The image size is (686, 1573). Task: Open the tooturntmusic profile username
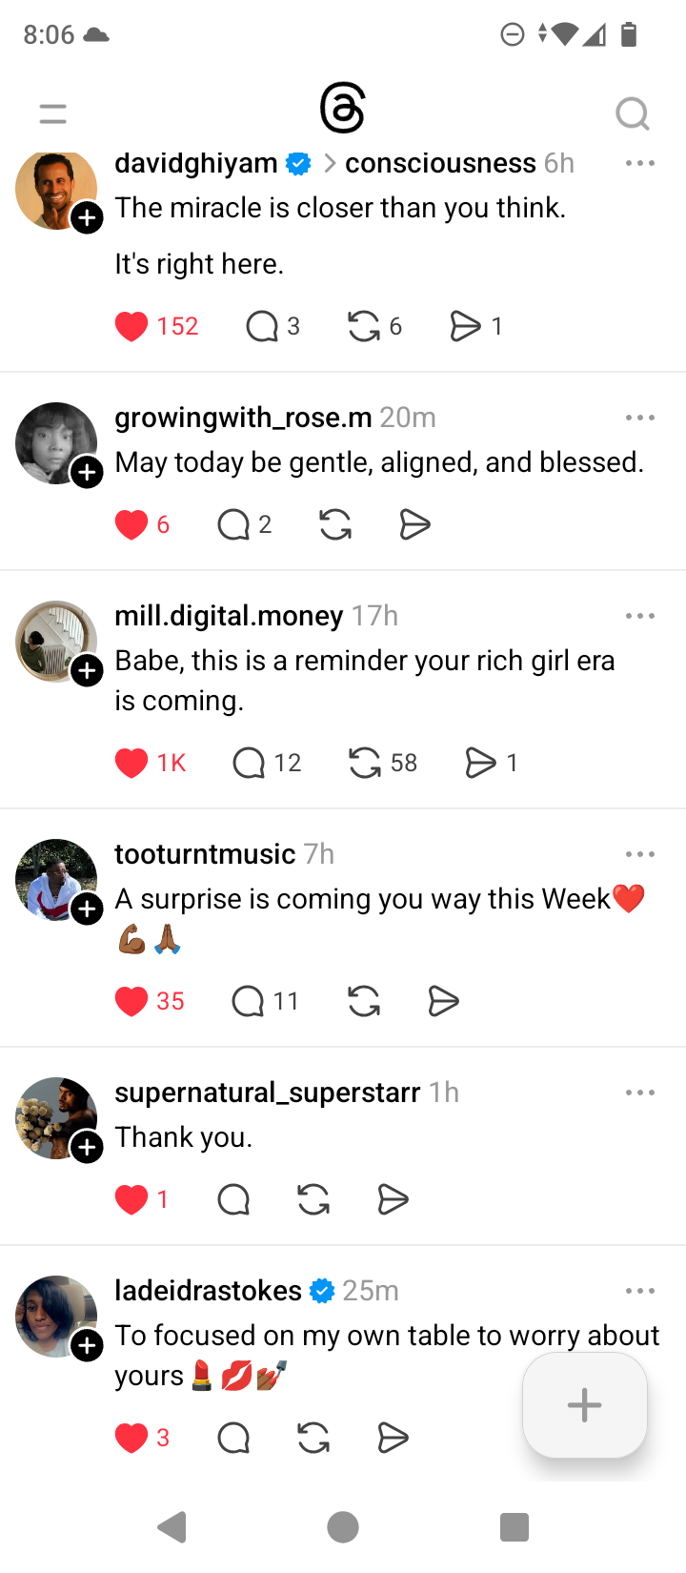pos(205,854)
